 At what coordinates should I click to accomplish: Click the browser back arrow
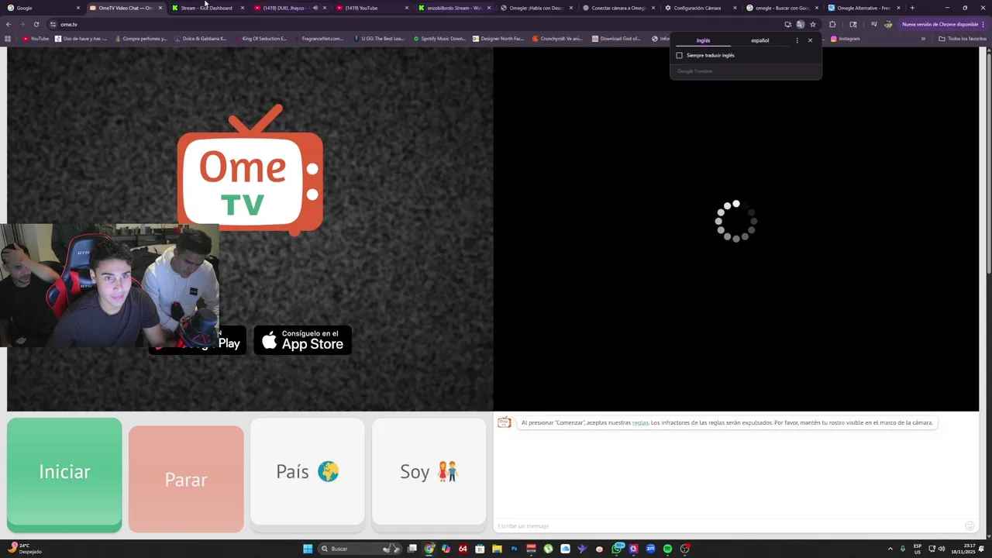click(x=9, y=24)
